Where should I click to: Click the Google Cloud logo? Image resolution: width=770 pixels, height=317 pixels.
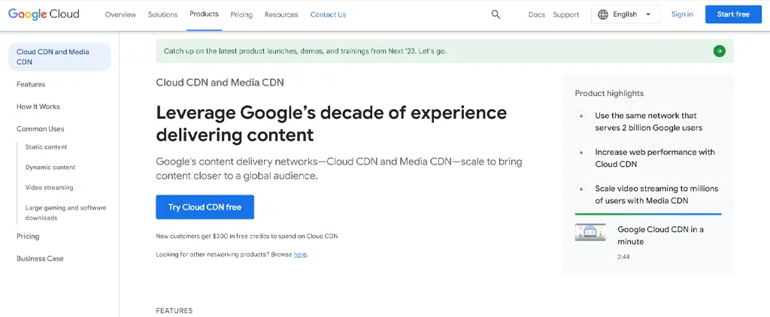tap(44, 14)
